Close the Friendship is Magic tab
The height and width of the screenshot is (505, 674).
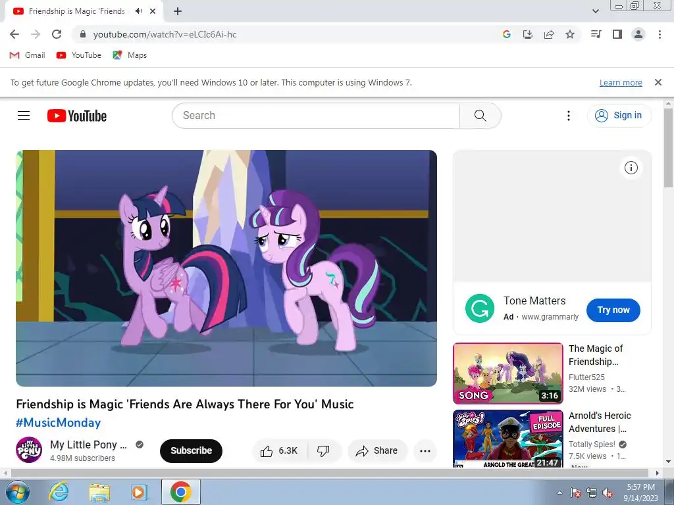pyautogui.click(x=153, y=11)
